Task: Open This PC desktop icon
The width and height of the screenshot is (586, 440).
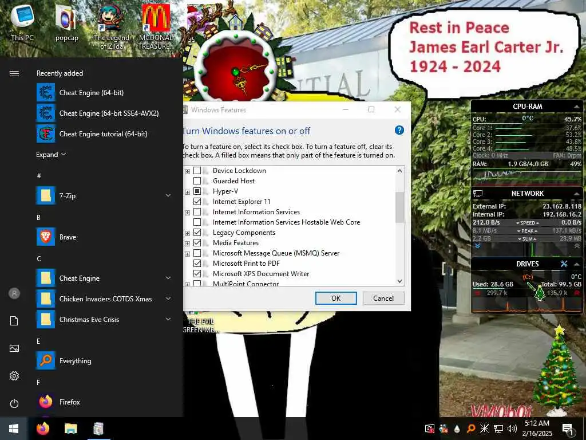Action: 22,22
